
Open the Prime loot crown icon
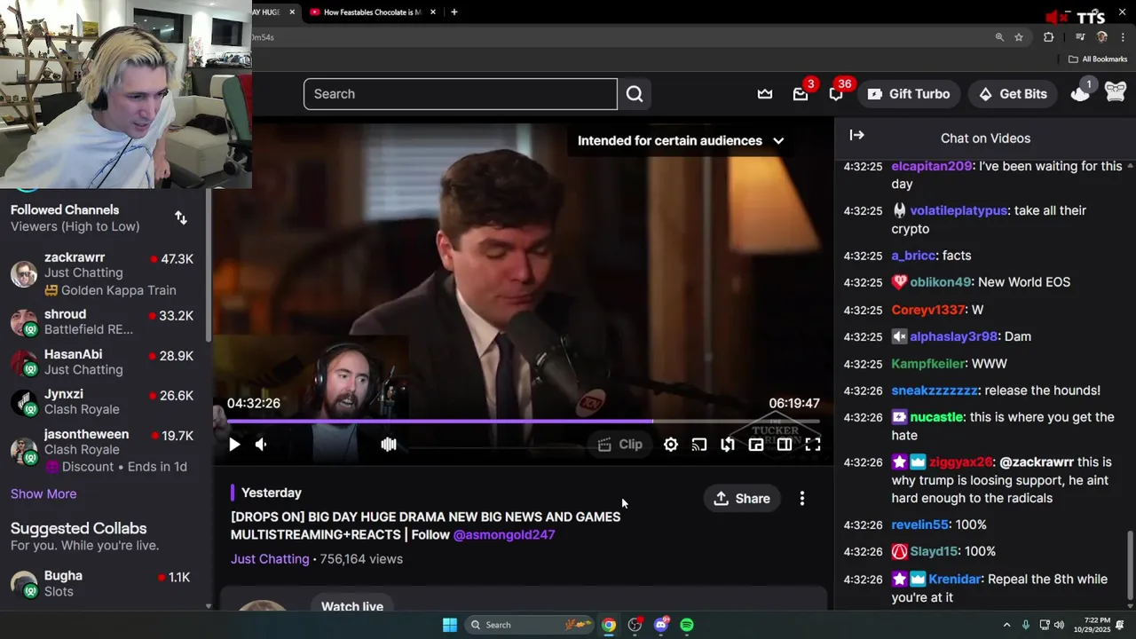point(765,94)
